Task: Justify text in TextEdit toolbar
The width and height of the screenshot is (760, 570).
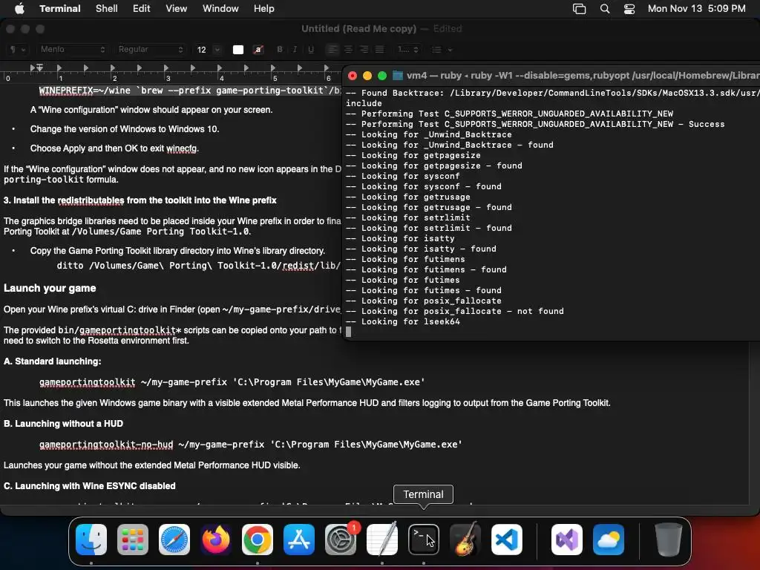Action: coord(379,50)
